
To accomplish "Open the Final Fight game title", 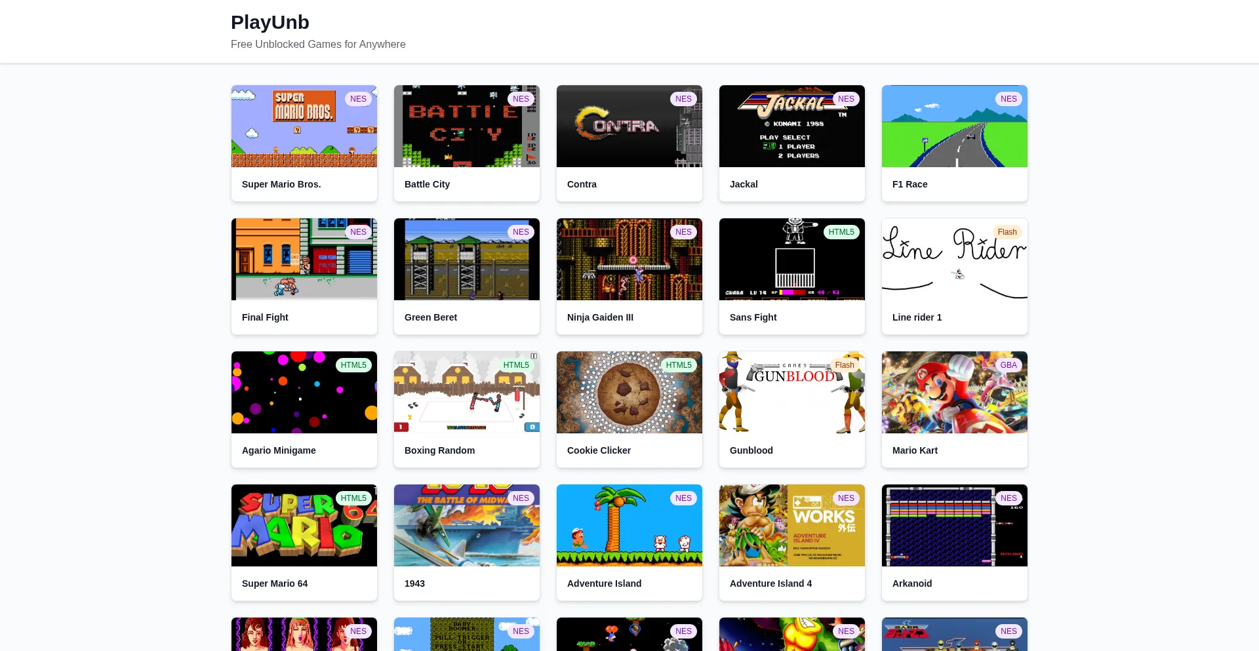I will point(265,317).
